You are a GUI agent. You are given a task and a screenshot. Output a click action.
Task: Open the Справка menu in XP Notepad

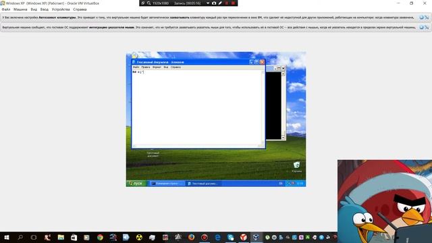pos(175,67)
